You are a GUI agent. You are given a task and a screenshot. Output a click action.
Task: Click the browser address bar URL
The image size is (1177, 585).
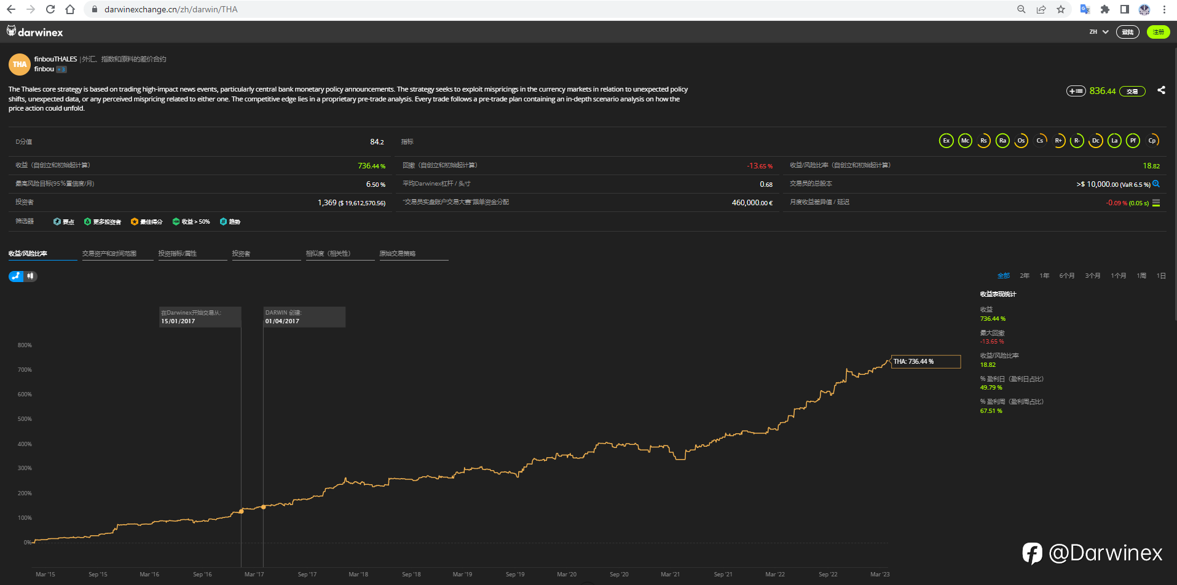point(171,9)
